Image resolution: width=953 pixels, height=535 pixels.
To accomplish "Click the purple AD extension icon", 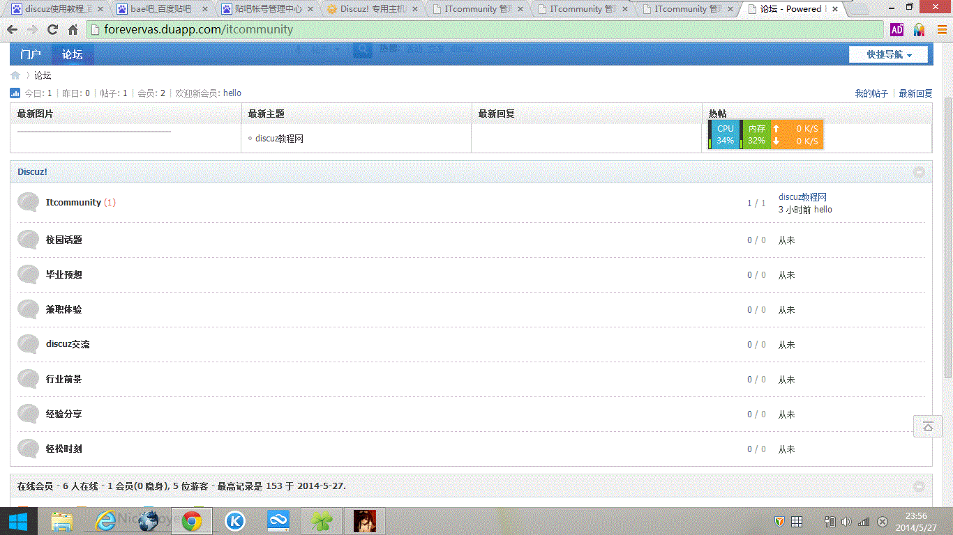I will tap(896, 30).
